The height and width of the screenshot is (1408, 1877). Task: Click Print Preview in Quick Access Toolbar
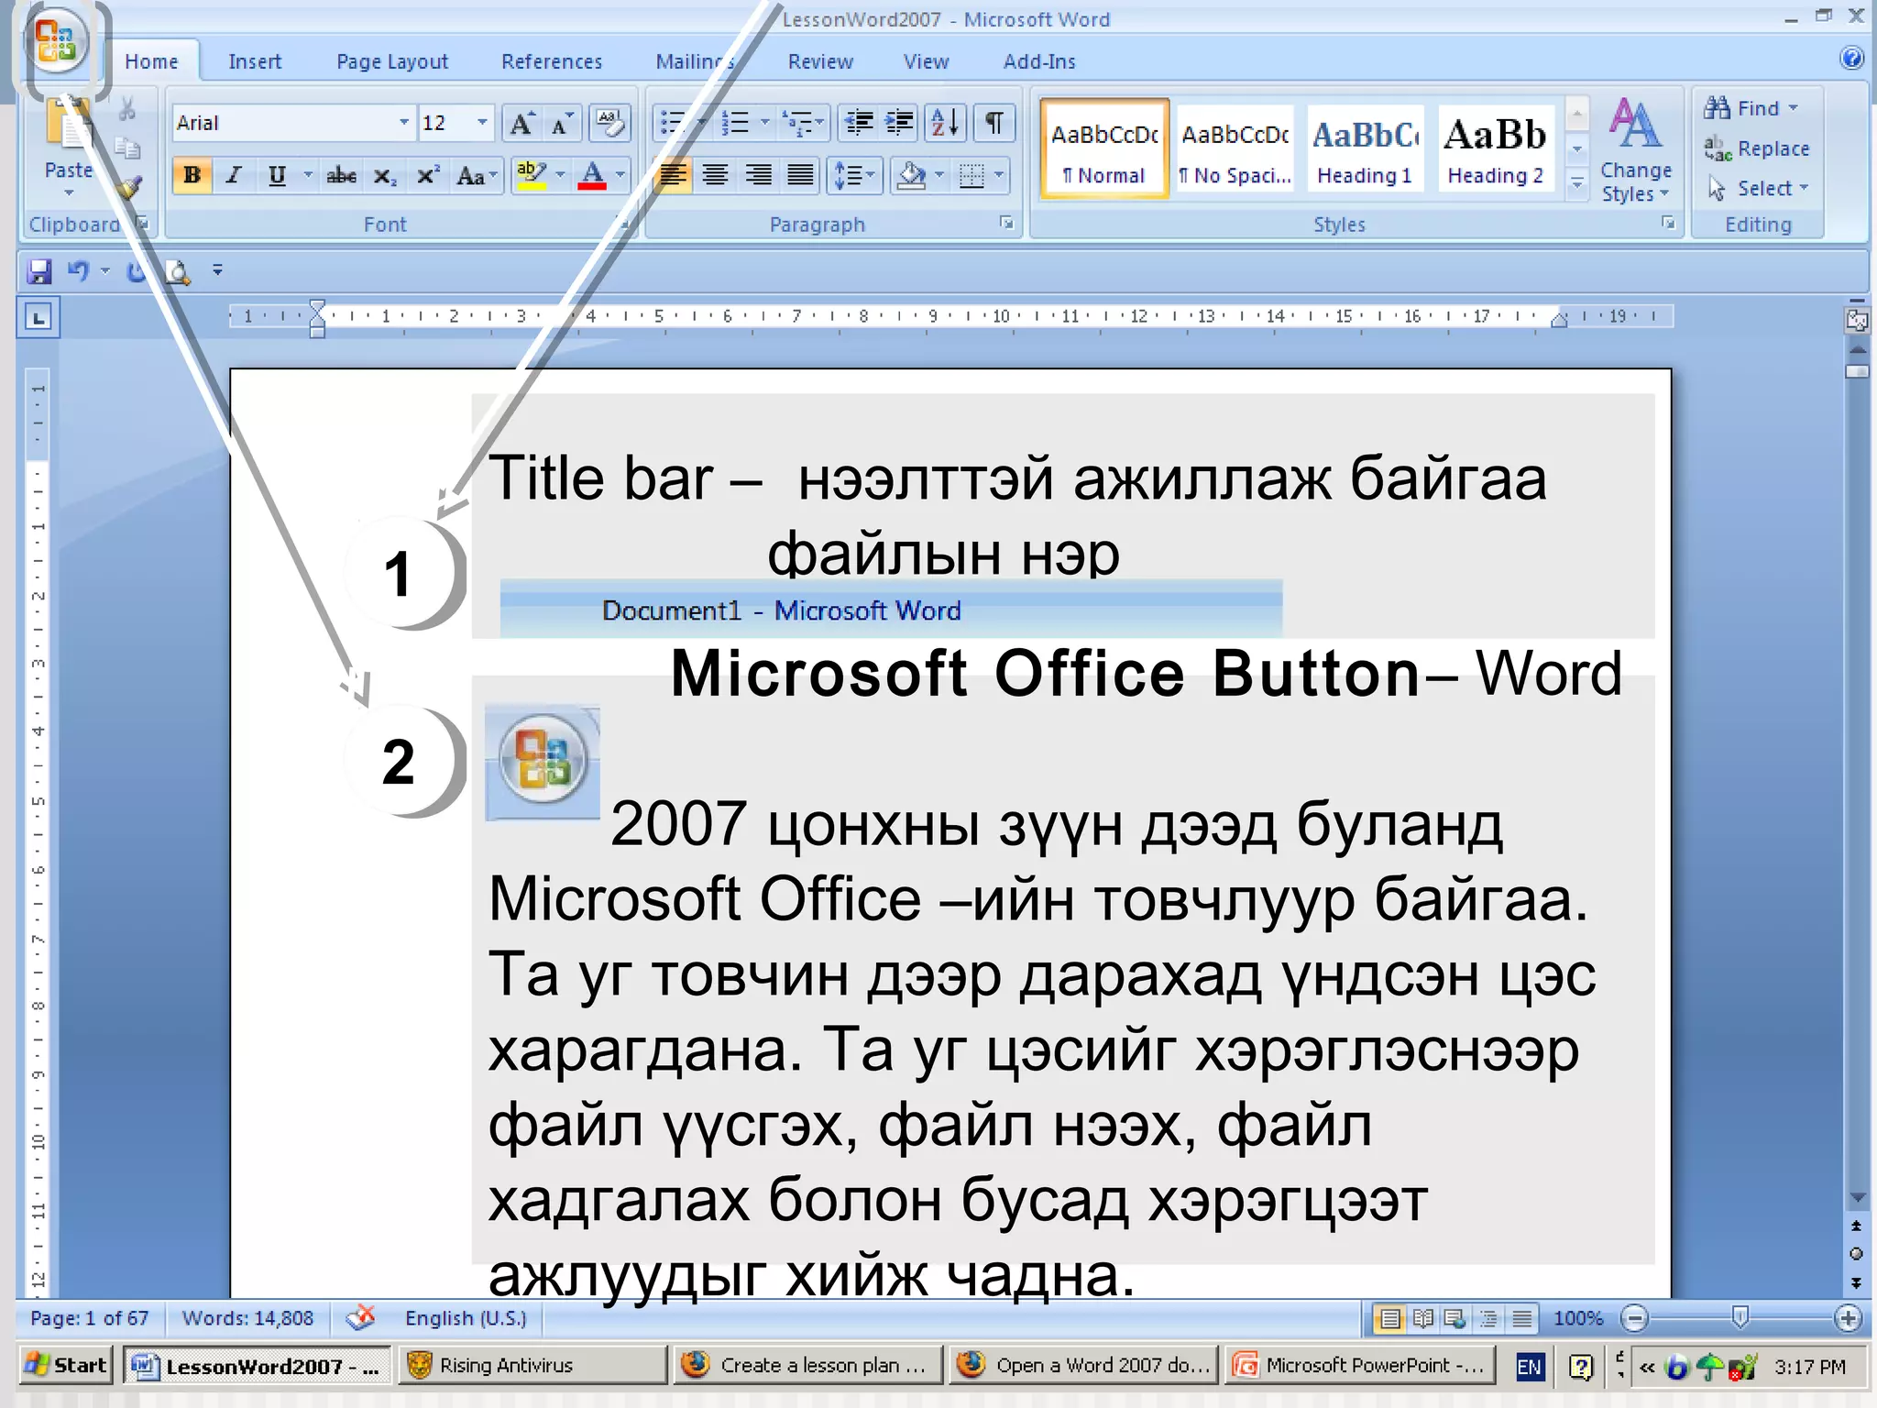177,271
